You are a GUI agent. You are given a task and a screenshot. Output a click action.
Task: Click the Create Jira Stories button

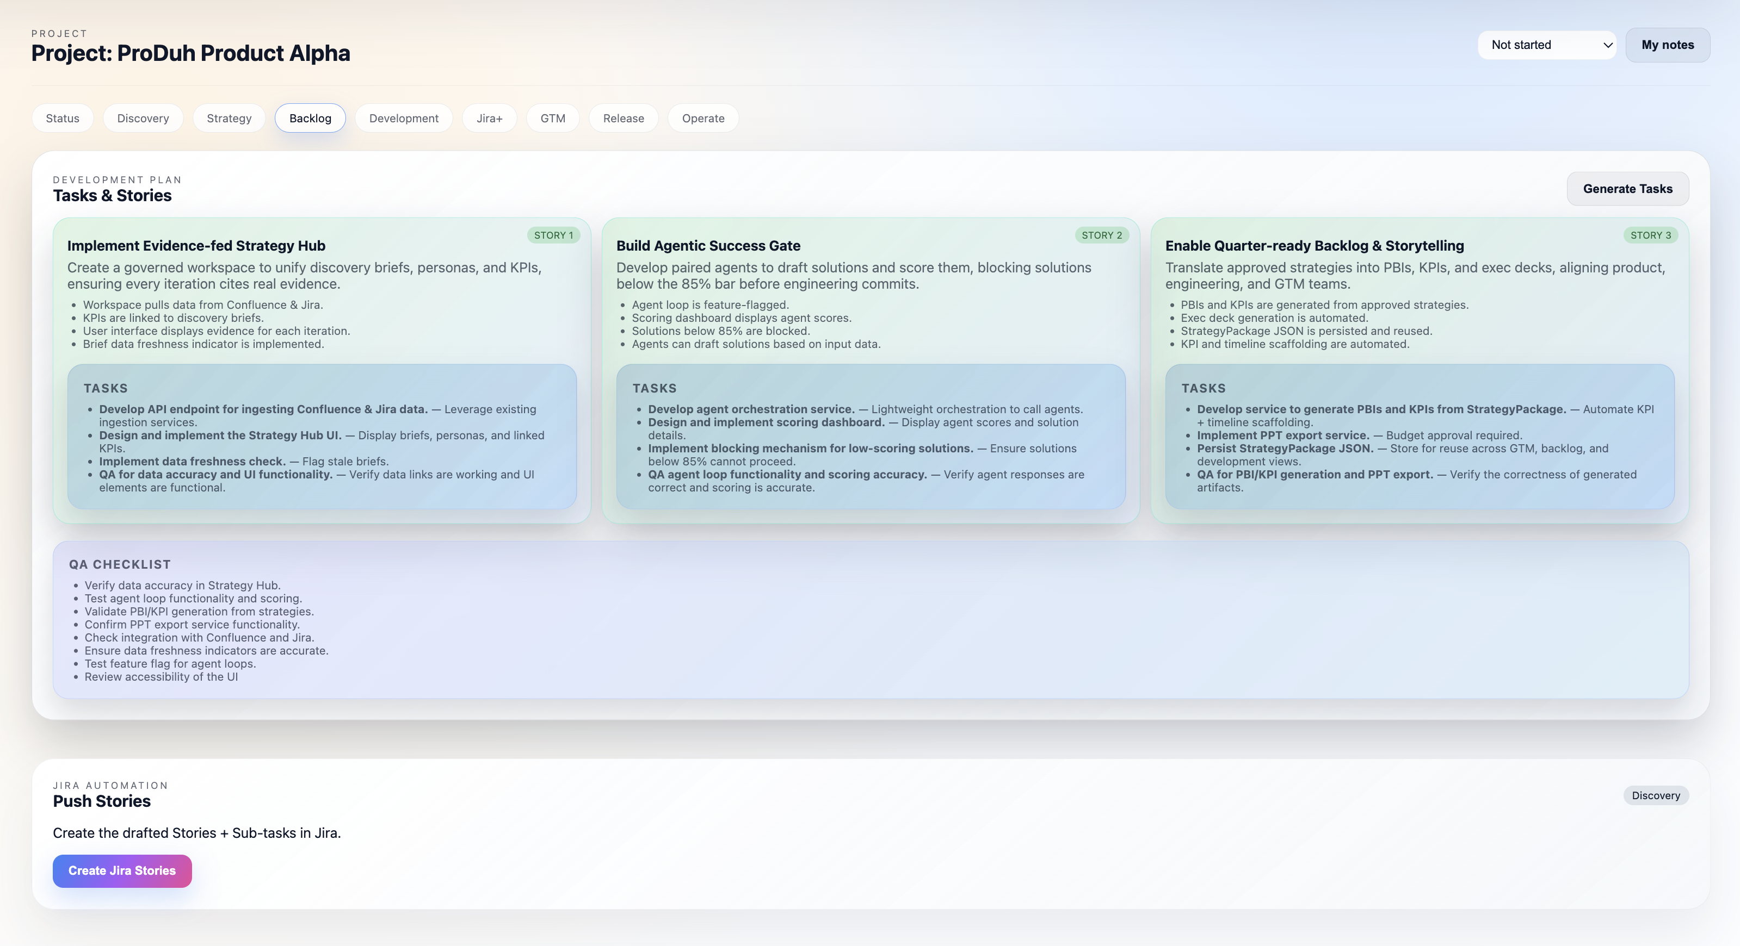click(122, 870)
